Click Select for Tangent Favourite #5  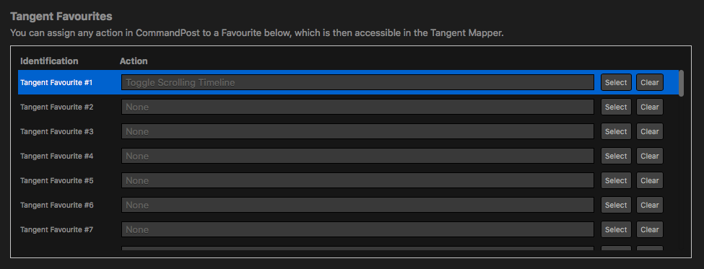pyautogui.click(x=616, y=180)
